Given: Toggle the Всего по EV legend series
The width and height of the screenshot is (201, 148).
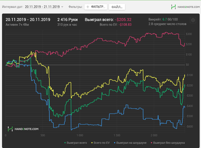Looking at the screenshot, I should click(x=100, y=143).
